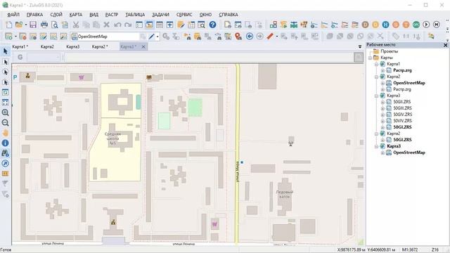Open the РАСТР menu
450x253 pixels.
tap(112, 14)
